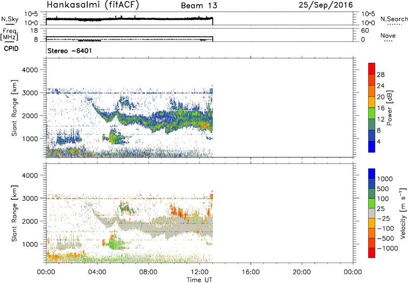
Task: Click the yellow segment of Power color bar
Action: [372, 102]
